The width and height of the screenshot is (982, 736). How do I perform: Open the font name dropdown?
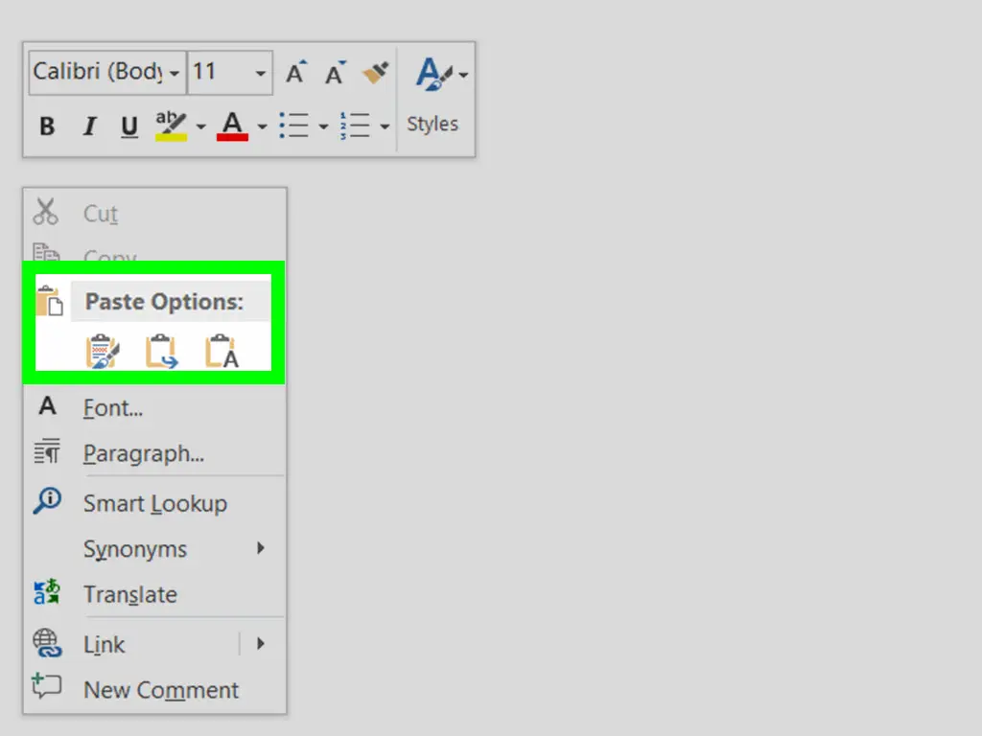(x=174, y=73)
